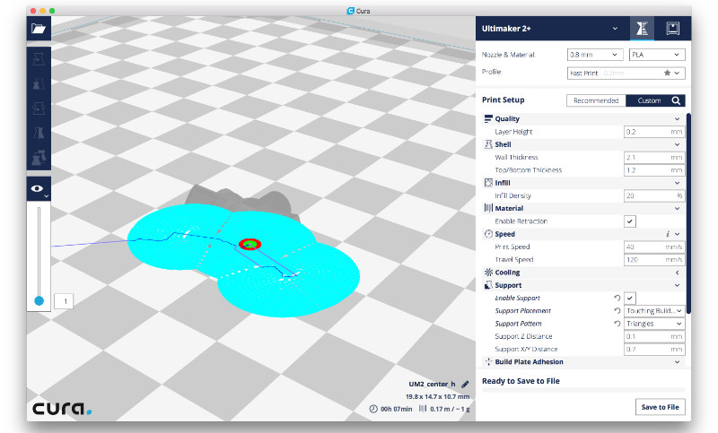Click the Layer Height input field

coord(655,132)
